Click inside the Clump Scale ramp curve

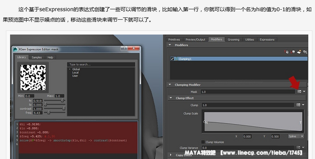point(253,122)
